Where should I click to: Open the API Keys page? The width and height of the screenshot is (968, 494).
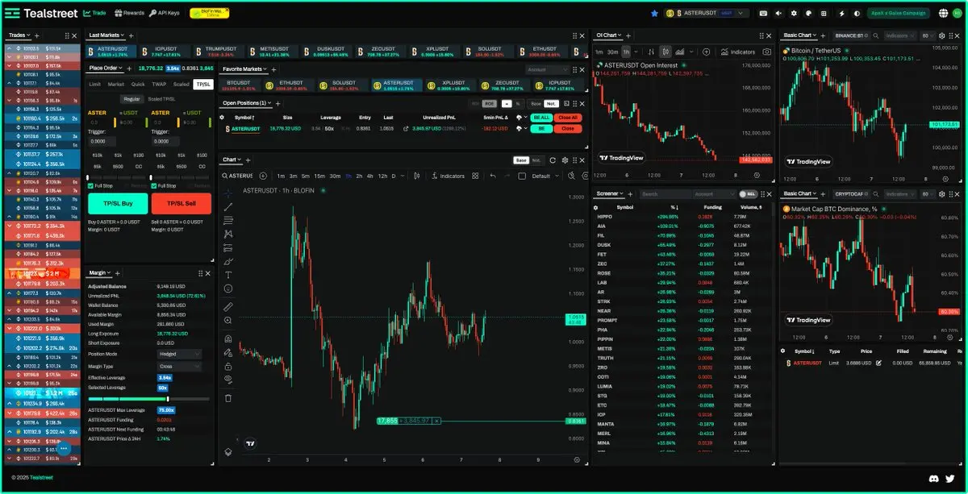click(165, 13)
